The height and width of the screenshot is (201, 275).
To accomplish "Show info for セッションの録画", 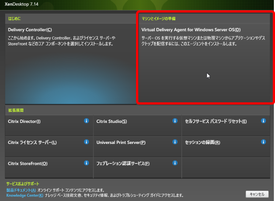I will coord(263,142).
